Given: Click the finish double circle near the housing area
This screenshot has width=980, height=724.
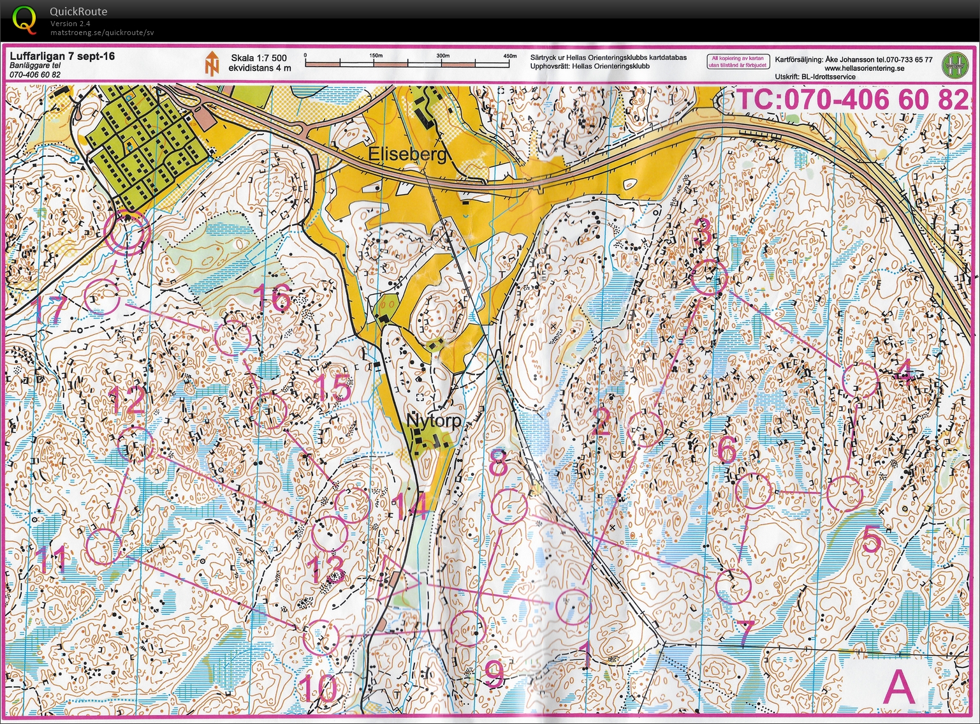Looking at the screenshot, I should pos(128,233).
